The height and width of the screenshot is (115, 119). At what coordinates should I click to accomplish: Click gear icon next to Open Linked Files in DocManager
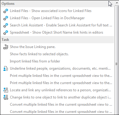pyautogui.click(x=6, y=18)
